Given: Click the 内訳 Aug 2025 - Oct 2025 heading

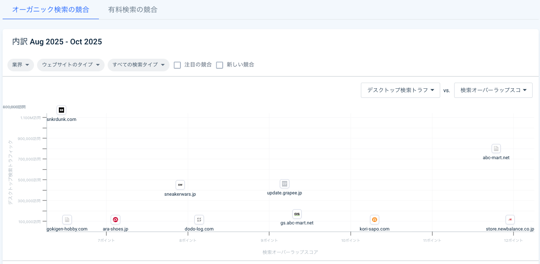Looking at the screenshot, I should click(57, 42).
